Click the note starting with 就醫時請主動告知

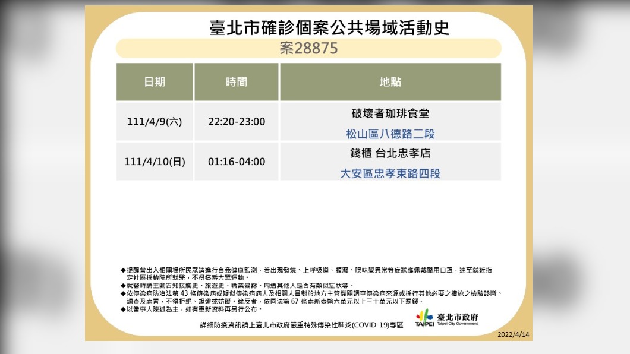tap(237, 285)
